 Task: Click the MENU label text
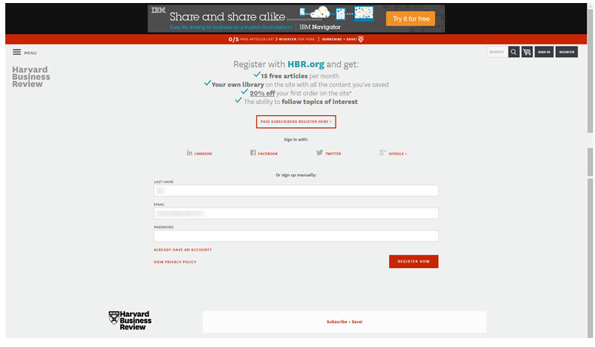coord(30,53)
